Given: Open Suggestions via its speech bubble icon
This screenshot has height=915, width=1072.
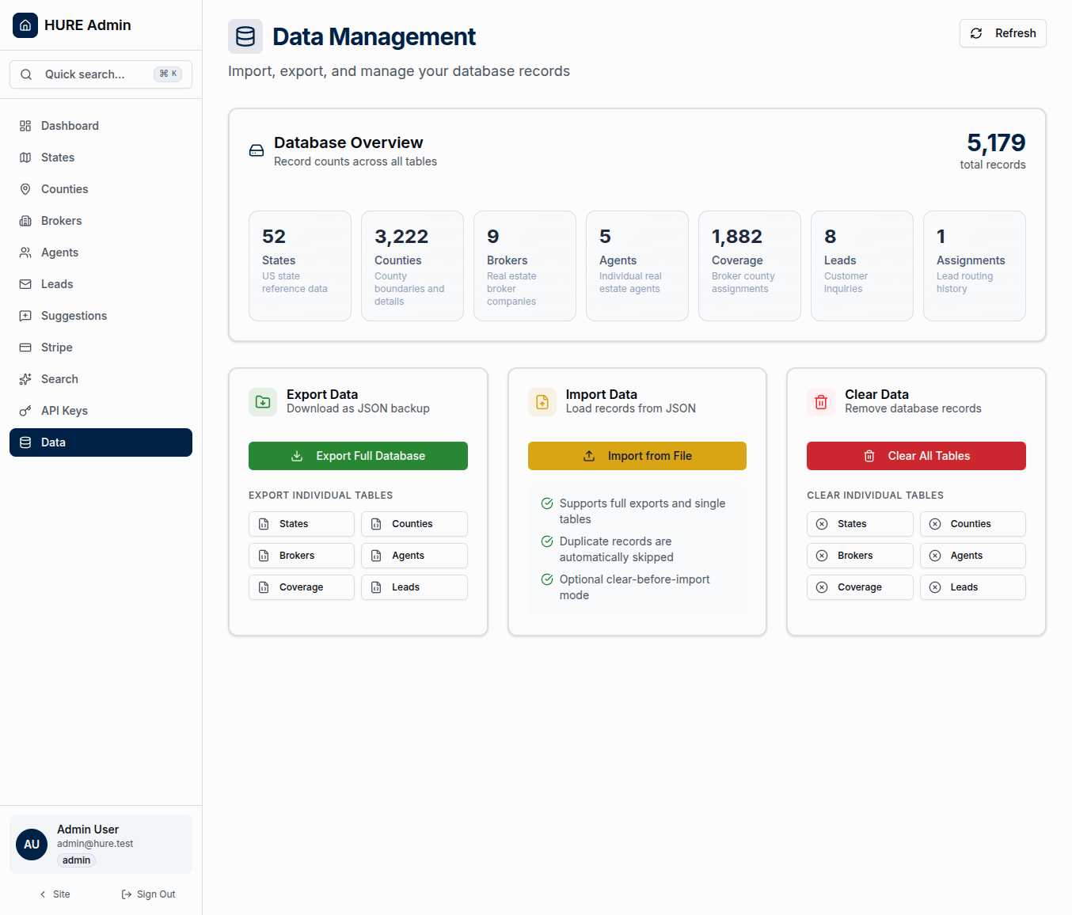Looking at the screenshot, I should coord(24,315).
